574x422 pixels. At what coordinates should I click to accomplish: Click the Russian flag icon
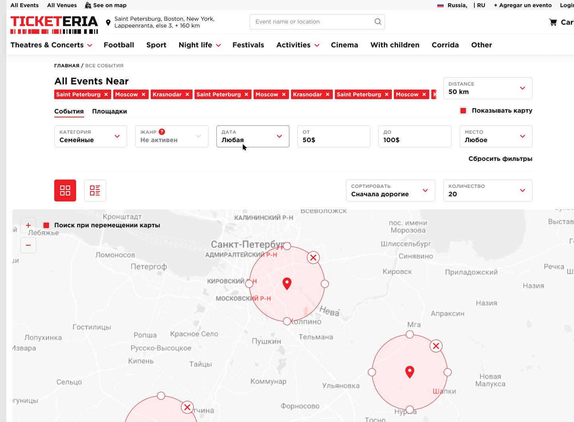pos(440,6)
